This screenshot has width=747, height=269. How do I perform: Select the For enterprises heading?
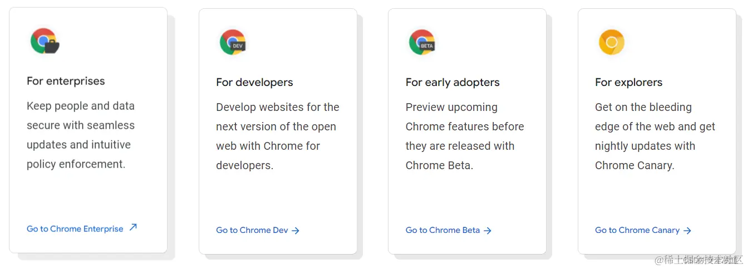click(66, 81)
